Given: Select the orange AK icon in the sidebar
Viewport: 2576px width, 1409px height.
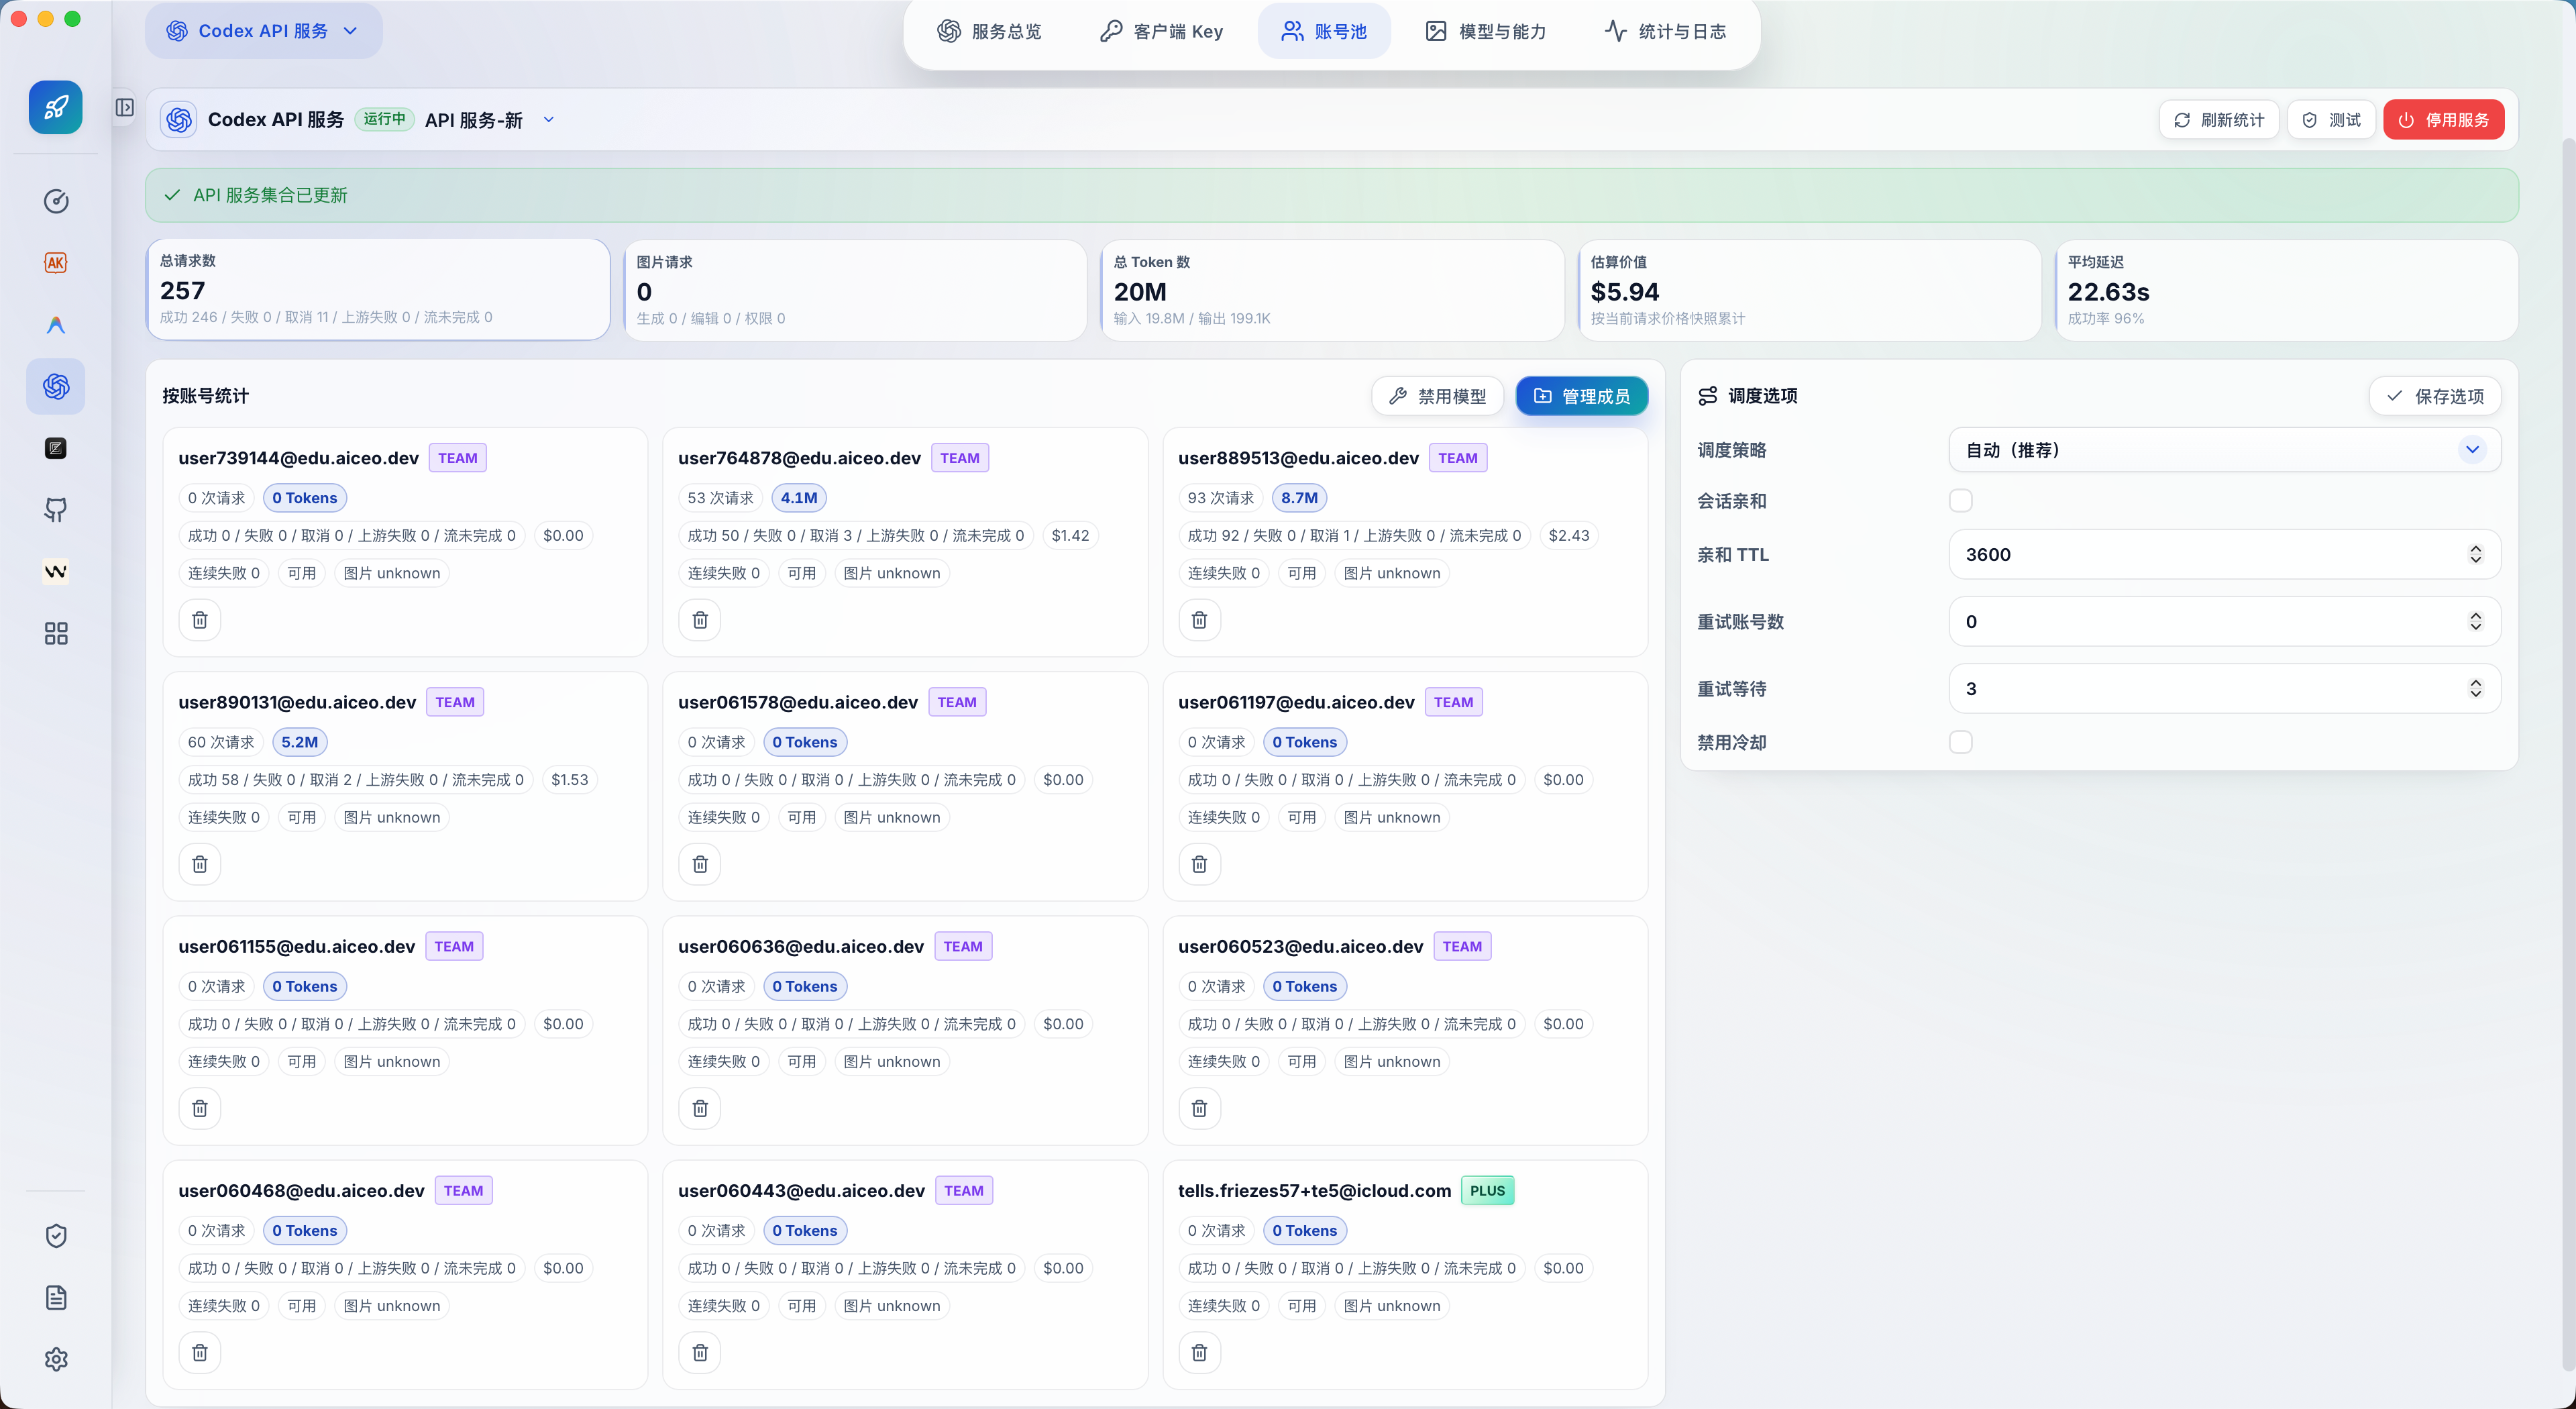Looking at the screenshot, I should click(56, 263).
